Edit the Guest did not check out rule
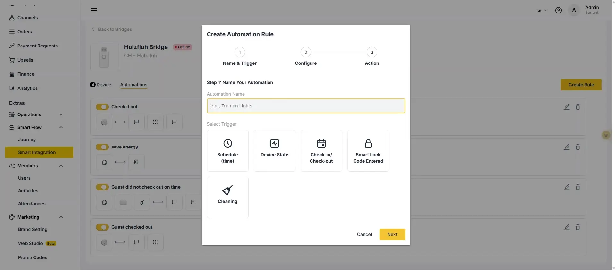The image size is (616, 270). pos(567,187)
